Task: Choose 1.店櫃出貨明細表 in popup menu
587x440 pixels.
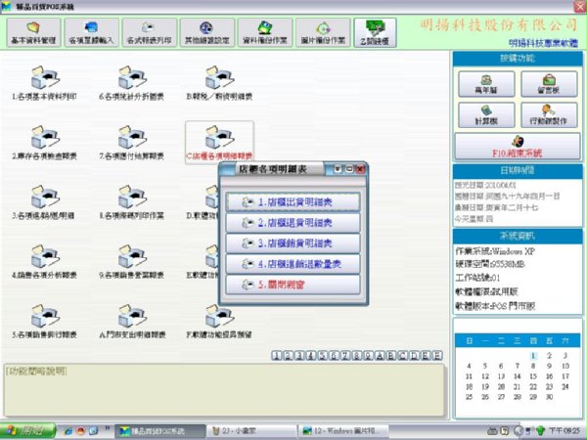Action: 293,201
